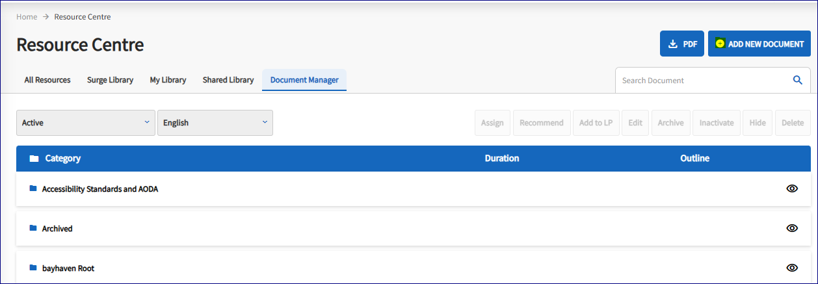Click the Home breadcrumb link
The height and width of the screenshot is (284, 818).
point(27,17)
